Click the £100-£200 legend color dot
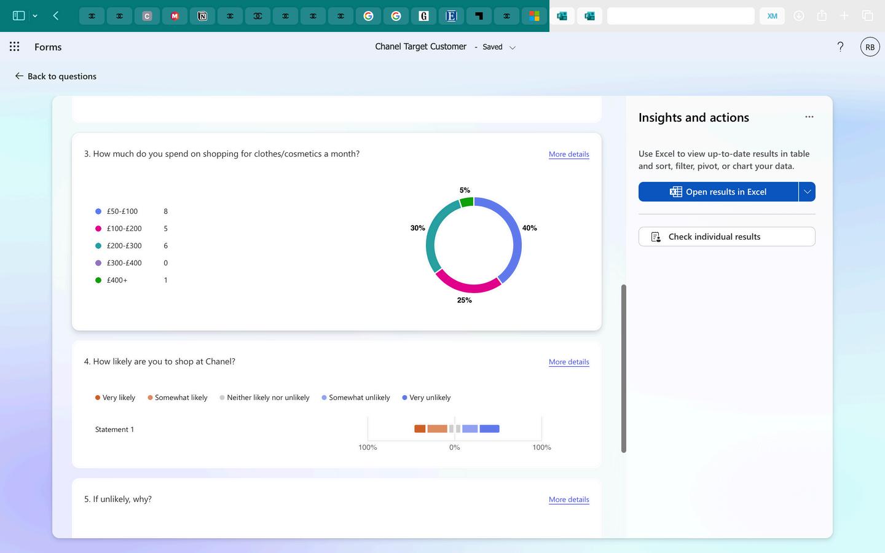The image size is (885, 553). [98, 229]
